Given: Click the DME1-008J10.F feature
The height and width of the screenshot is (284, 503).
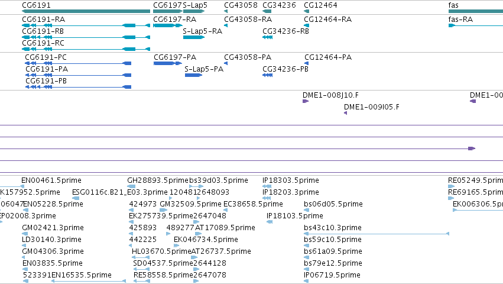Looking at the screenshot, I should tap(306, 101).
